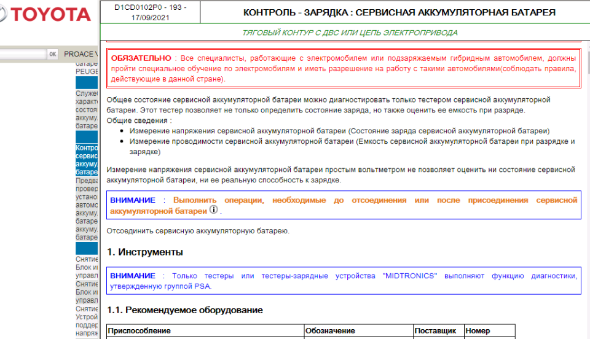Screen dimensions: 590x339
Task: Click the heading '1. Инструменты'
Action: pyautogui.click(x=145, y=252)
